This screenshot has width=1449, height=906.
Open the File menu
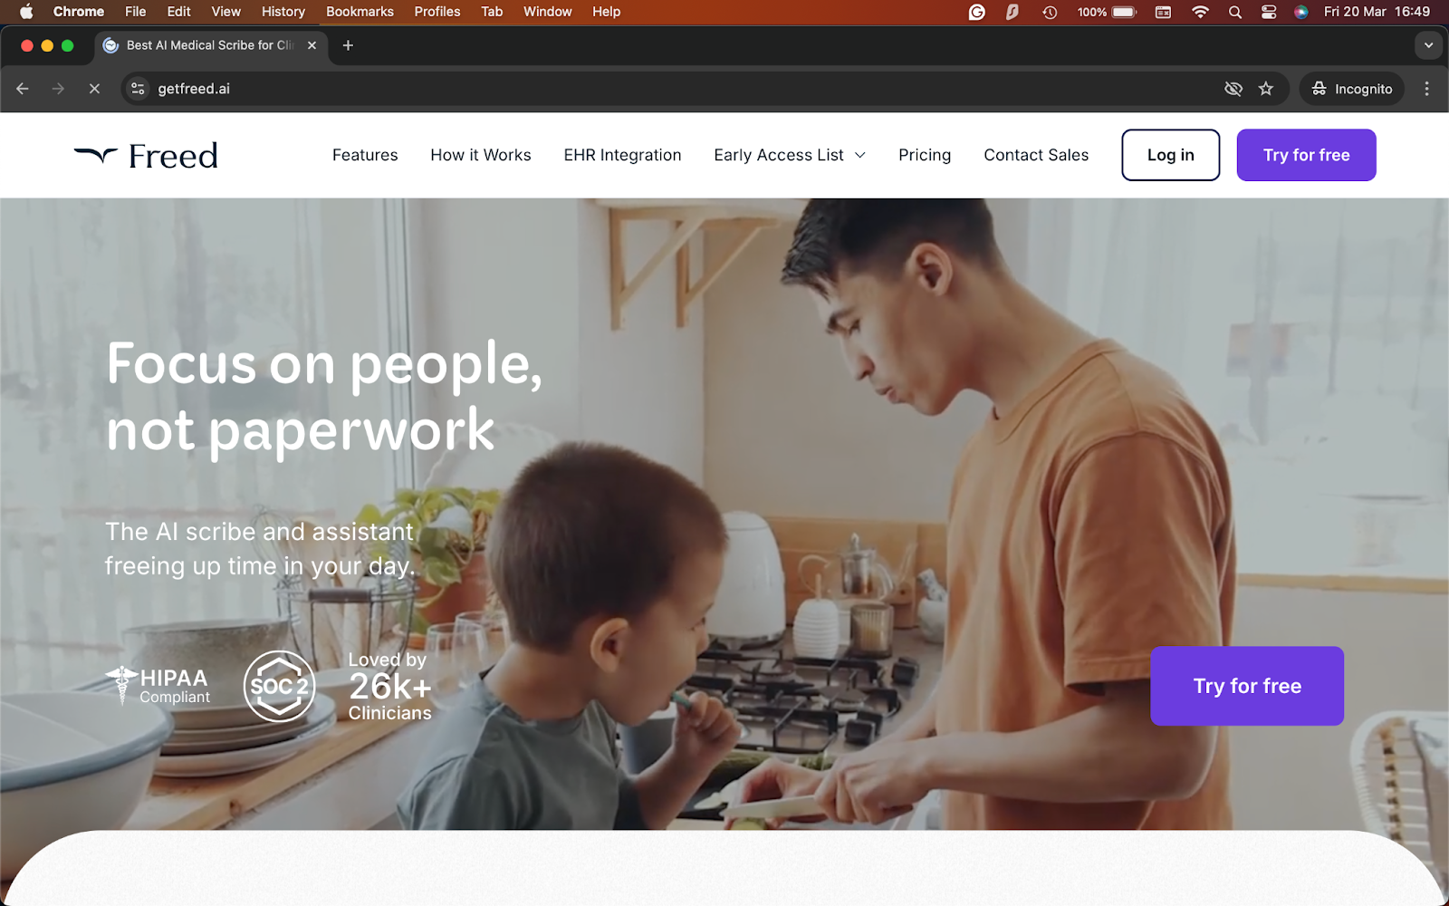coord(135,12)
